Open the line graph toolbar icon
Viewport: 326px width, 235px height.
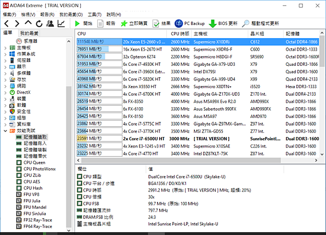(x=61, y=23)
